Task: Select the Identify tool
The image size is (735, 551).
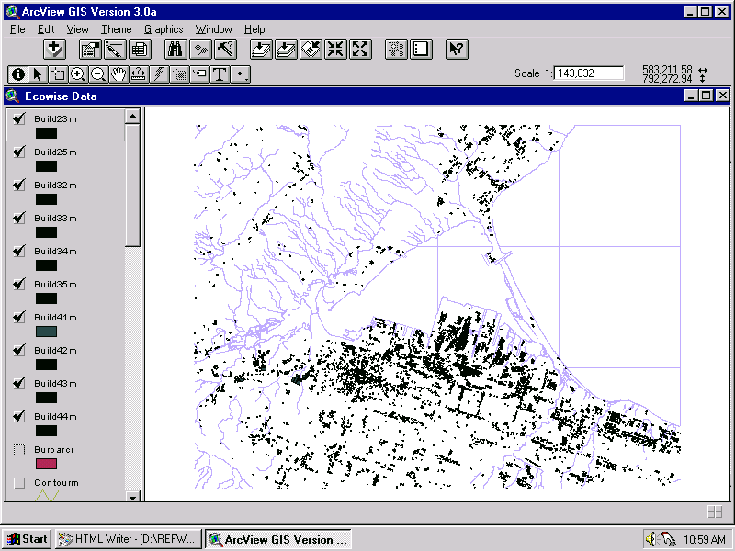Action: pos(17,74)
